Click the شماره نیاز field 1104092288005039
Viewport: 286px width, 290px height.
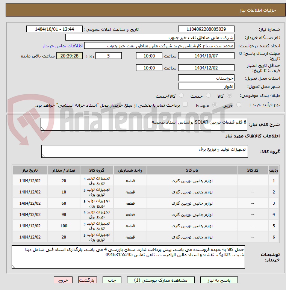(x=206, y=29)
